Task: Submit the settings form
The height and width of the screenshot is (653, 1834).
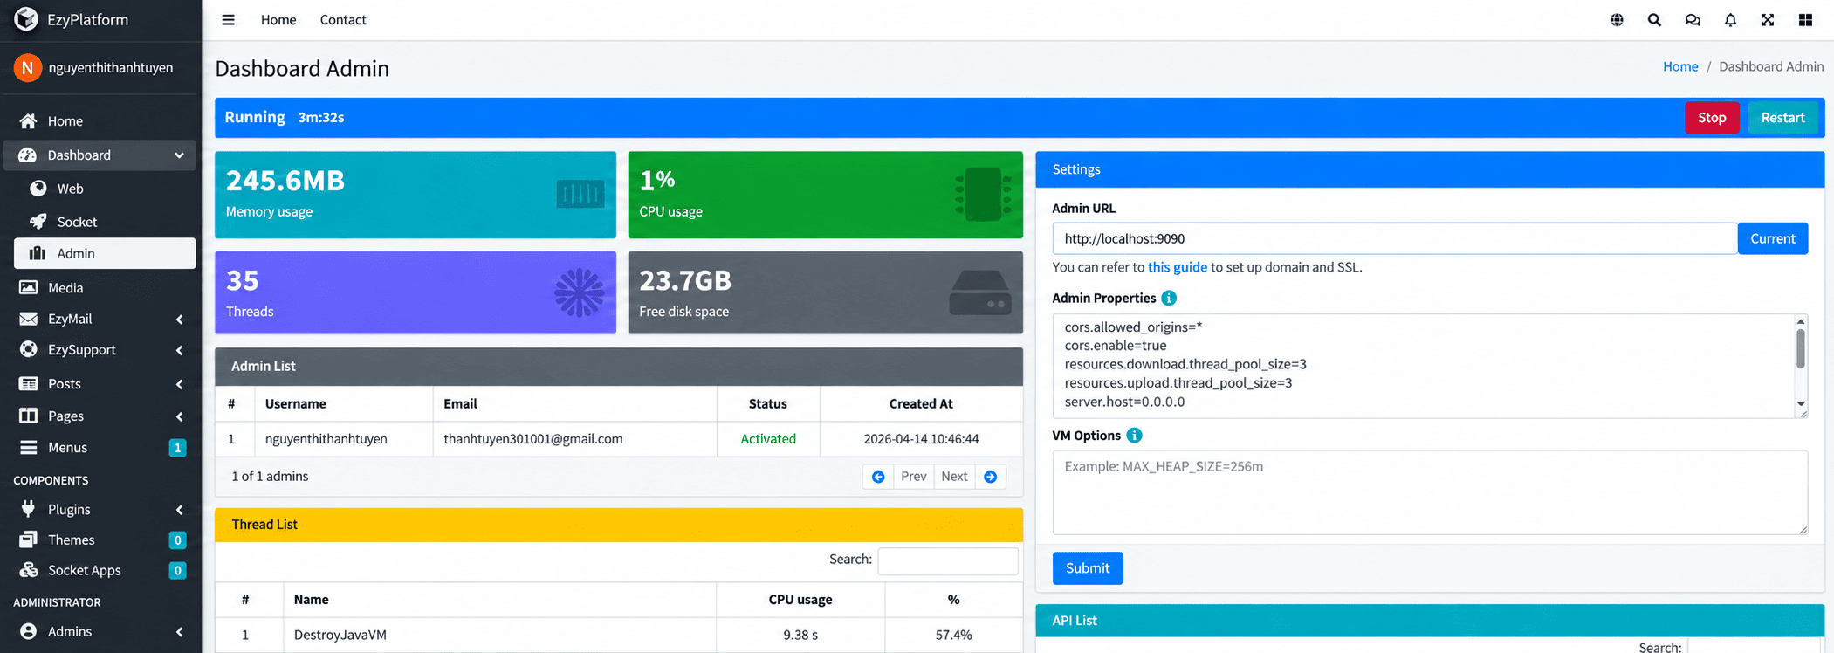Action: (x=1088, y=568)
